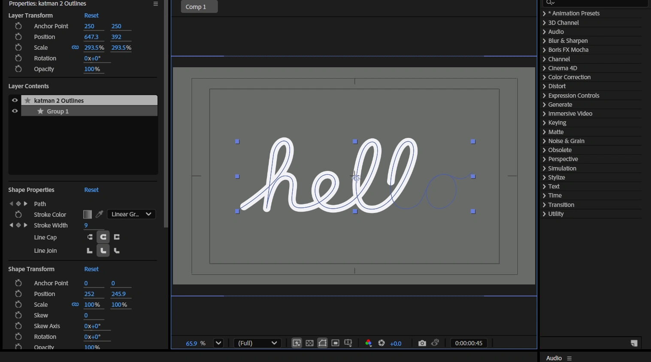This screenshot has width=651, height=362.
Task: Enable the Layer Transform Position stopwatch
Action: click(18, 37)
